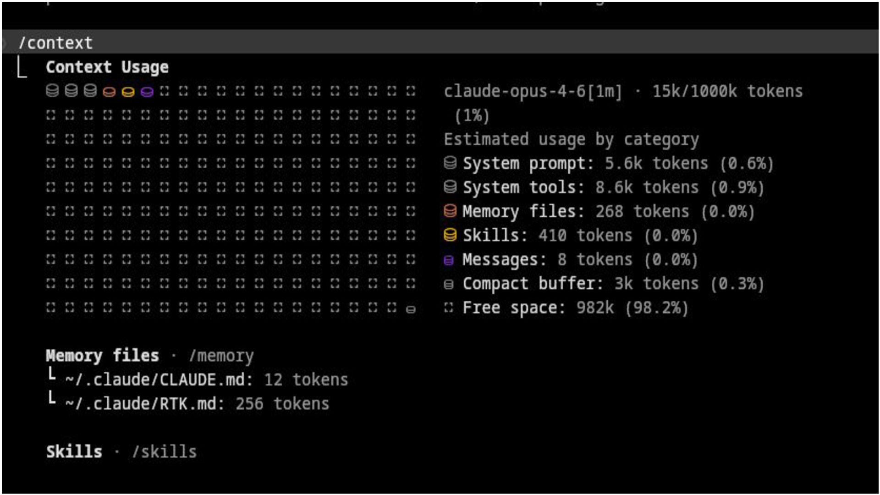Click the orange block in usage grid

click(109, 92)
